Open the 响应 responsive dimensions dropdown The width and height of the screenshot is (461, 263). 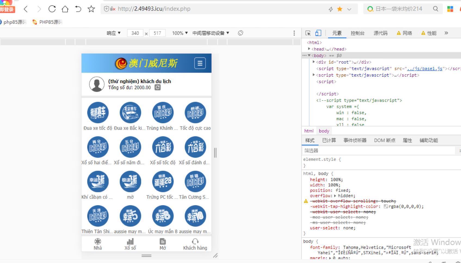[x=113, y=33]
